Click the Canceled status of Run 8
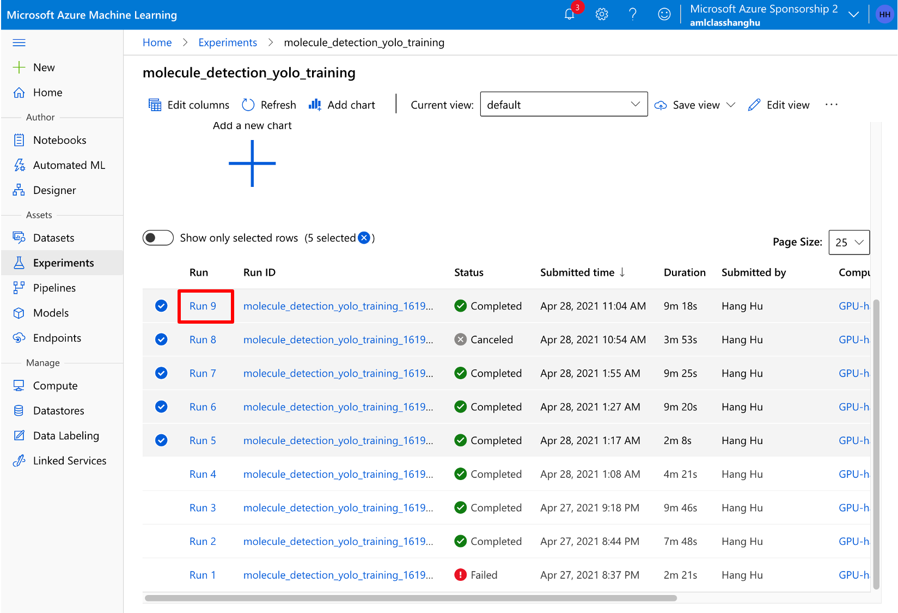898x613 pixels. coord(484,339)
